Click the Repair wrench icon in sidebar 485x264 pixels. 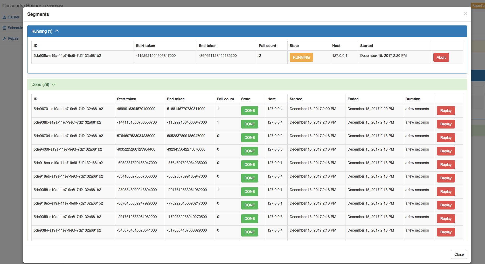pyautogui.click(x=4, y=38)
